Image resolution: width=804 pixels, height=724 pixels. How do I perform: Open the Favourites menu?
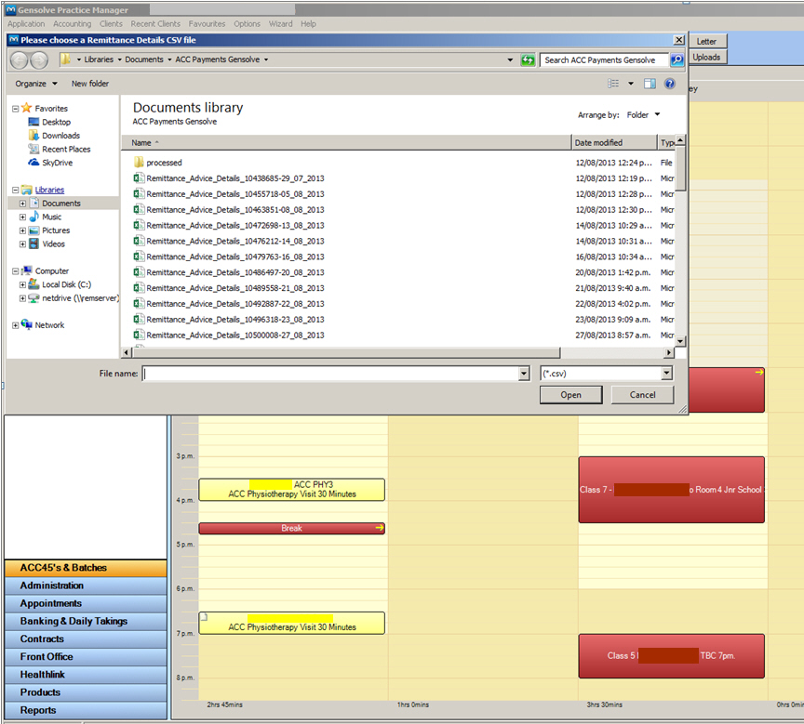tap(207, 23)
